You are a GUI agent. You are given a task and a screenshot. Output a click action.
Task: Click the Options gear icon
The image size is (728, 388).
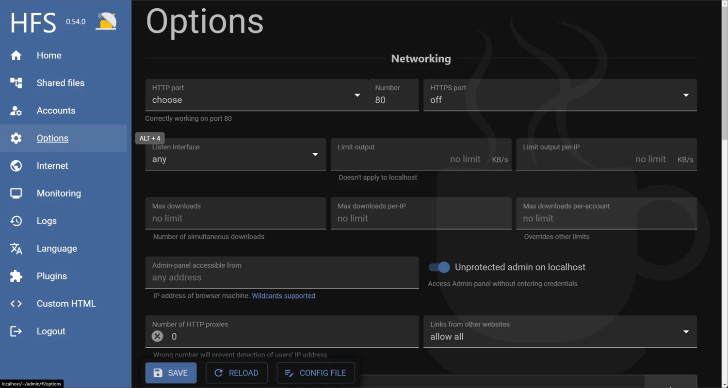[16, 138]
